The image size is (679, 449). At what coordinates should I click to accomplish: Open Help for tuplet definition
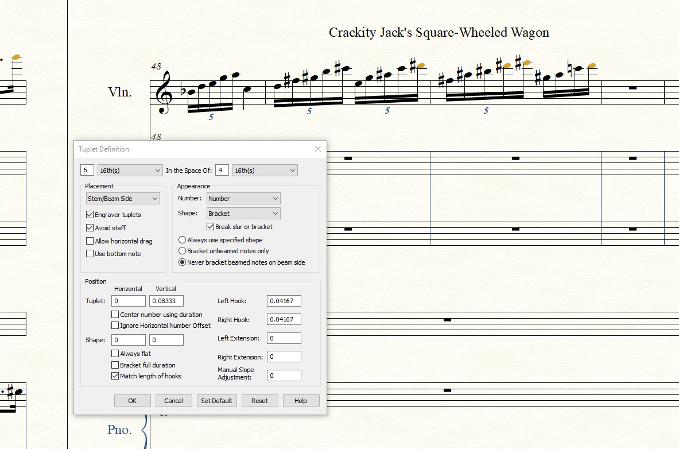[x=301, y=401]
